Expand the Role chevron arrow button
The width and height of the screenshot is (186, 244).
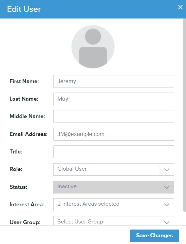click(166, 170)
